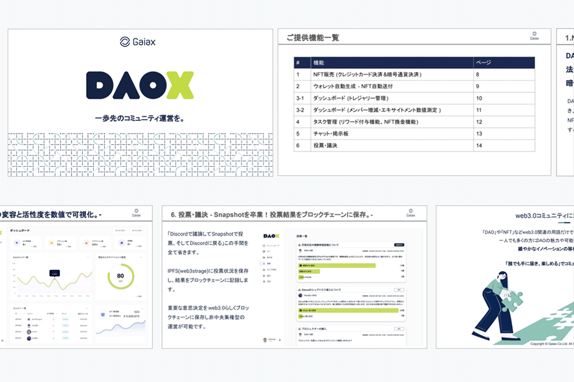Click the blue heart stat card icon
The image size is (574, 382).
[17, 243]
